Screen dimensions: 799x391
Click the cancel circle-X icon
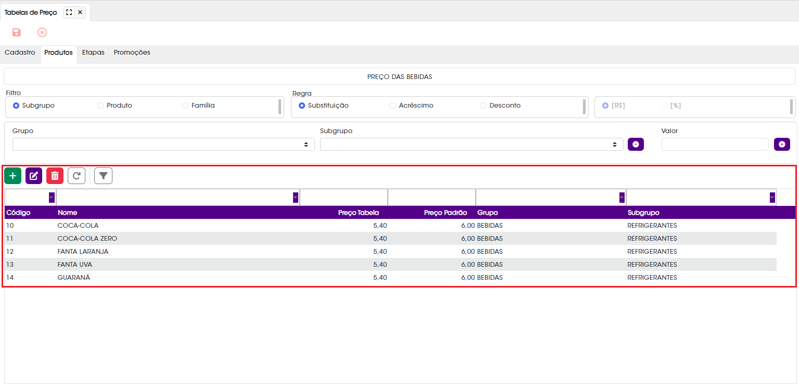(42, 32)
